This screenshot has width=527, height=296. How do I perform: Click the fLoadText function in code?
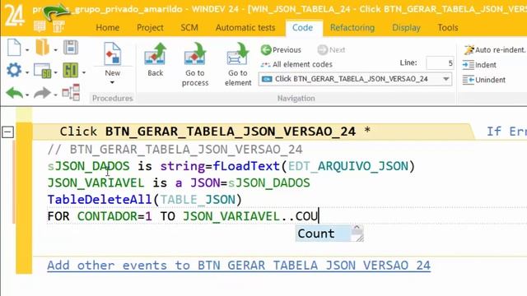pyautogui.click(x=246, y=166)
